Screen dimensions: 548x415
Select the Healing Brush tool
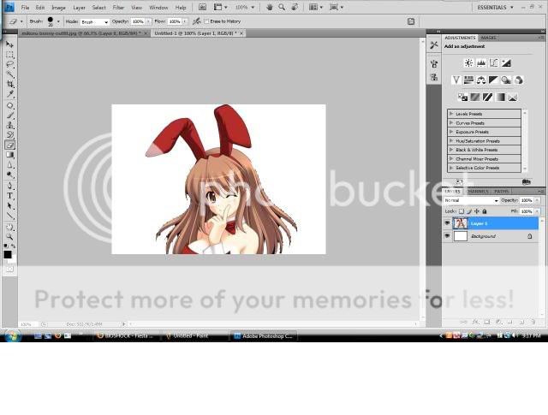click(9, 106)
